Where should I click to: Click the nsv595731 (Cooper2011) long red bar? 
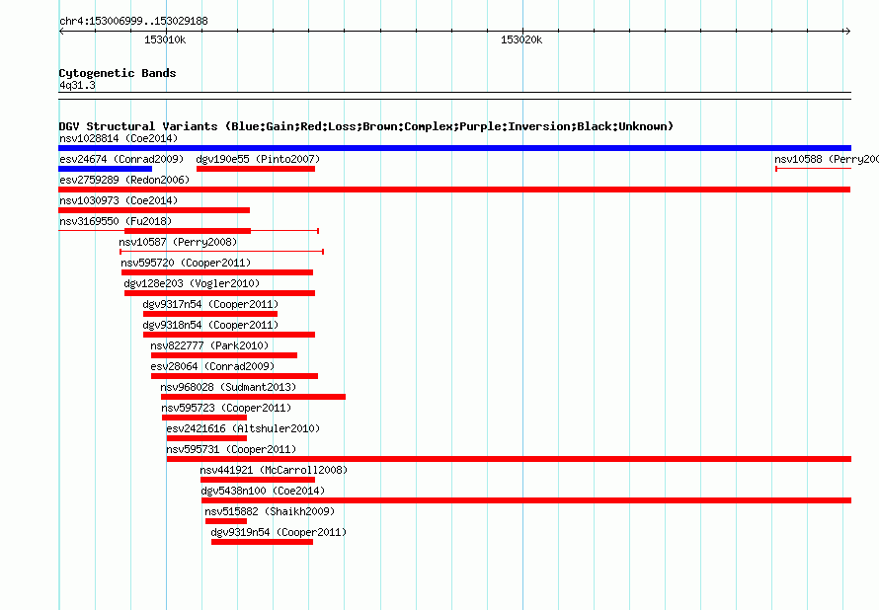pos(509,459)
